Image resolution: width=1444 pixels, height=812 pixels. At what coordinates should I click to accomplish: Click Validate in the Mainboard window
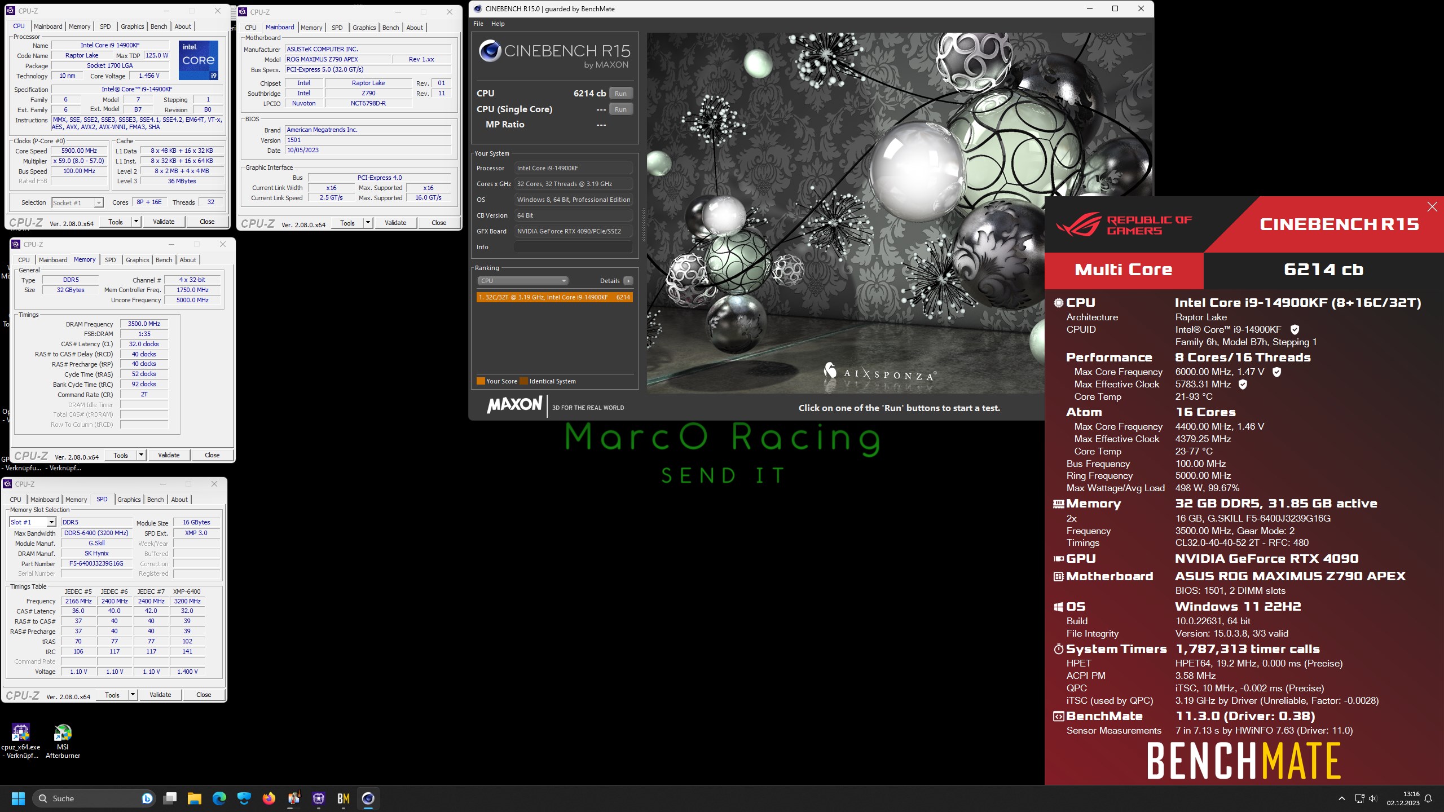[395, 223]
